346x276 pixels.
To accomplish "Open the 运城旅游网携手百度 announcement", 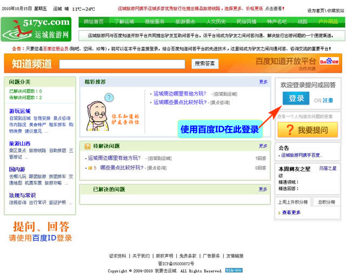I will point(301,155).
